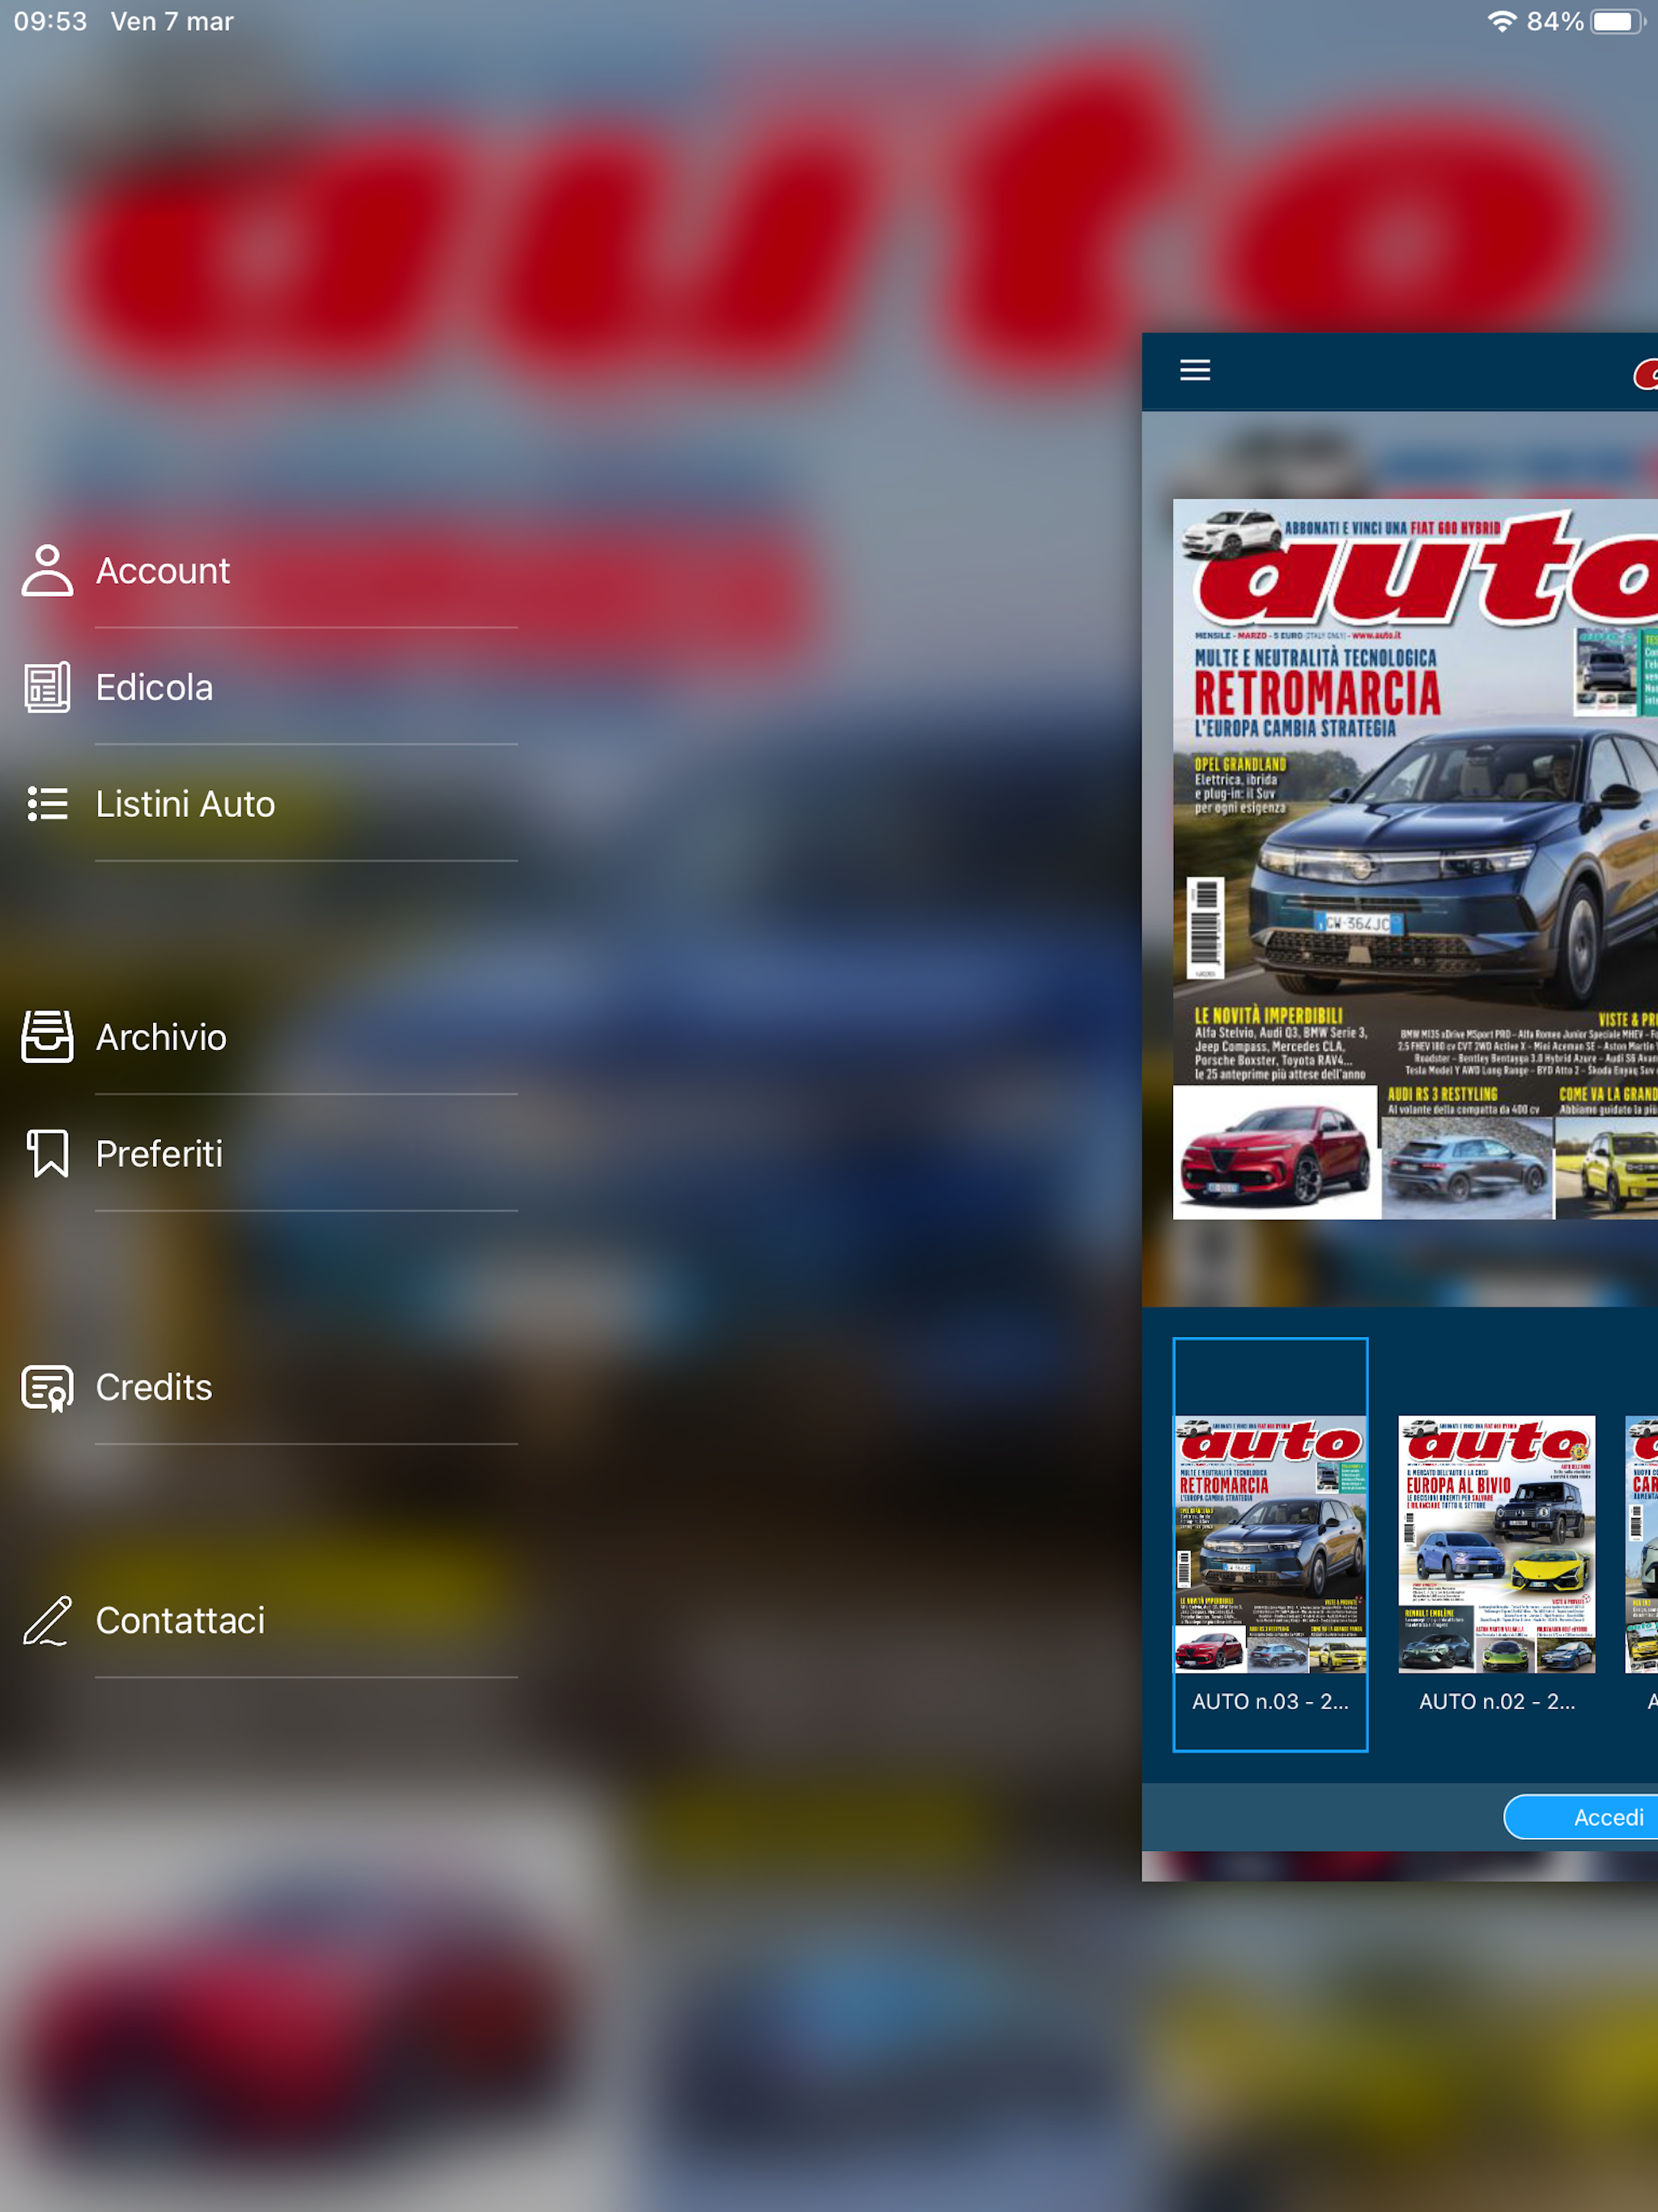Select the Contattaci menu entry
This screenshot has width=1658, height=2212.
pyautogui.click(x=180, y=1621)
